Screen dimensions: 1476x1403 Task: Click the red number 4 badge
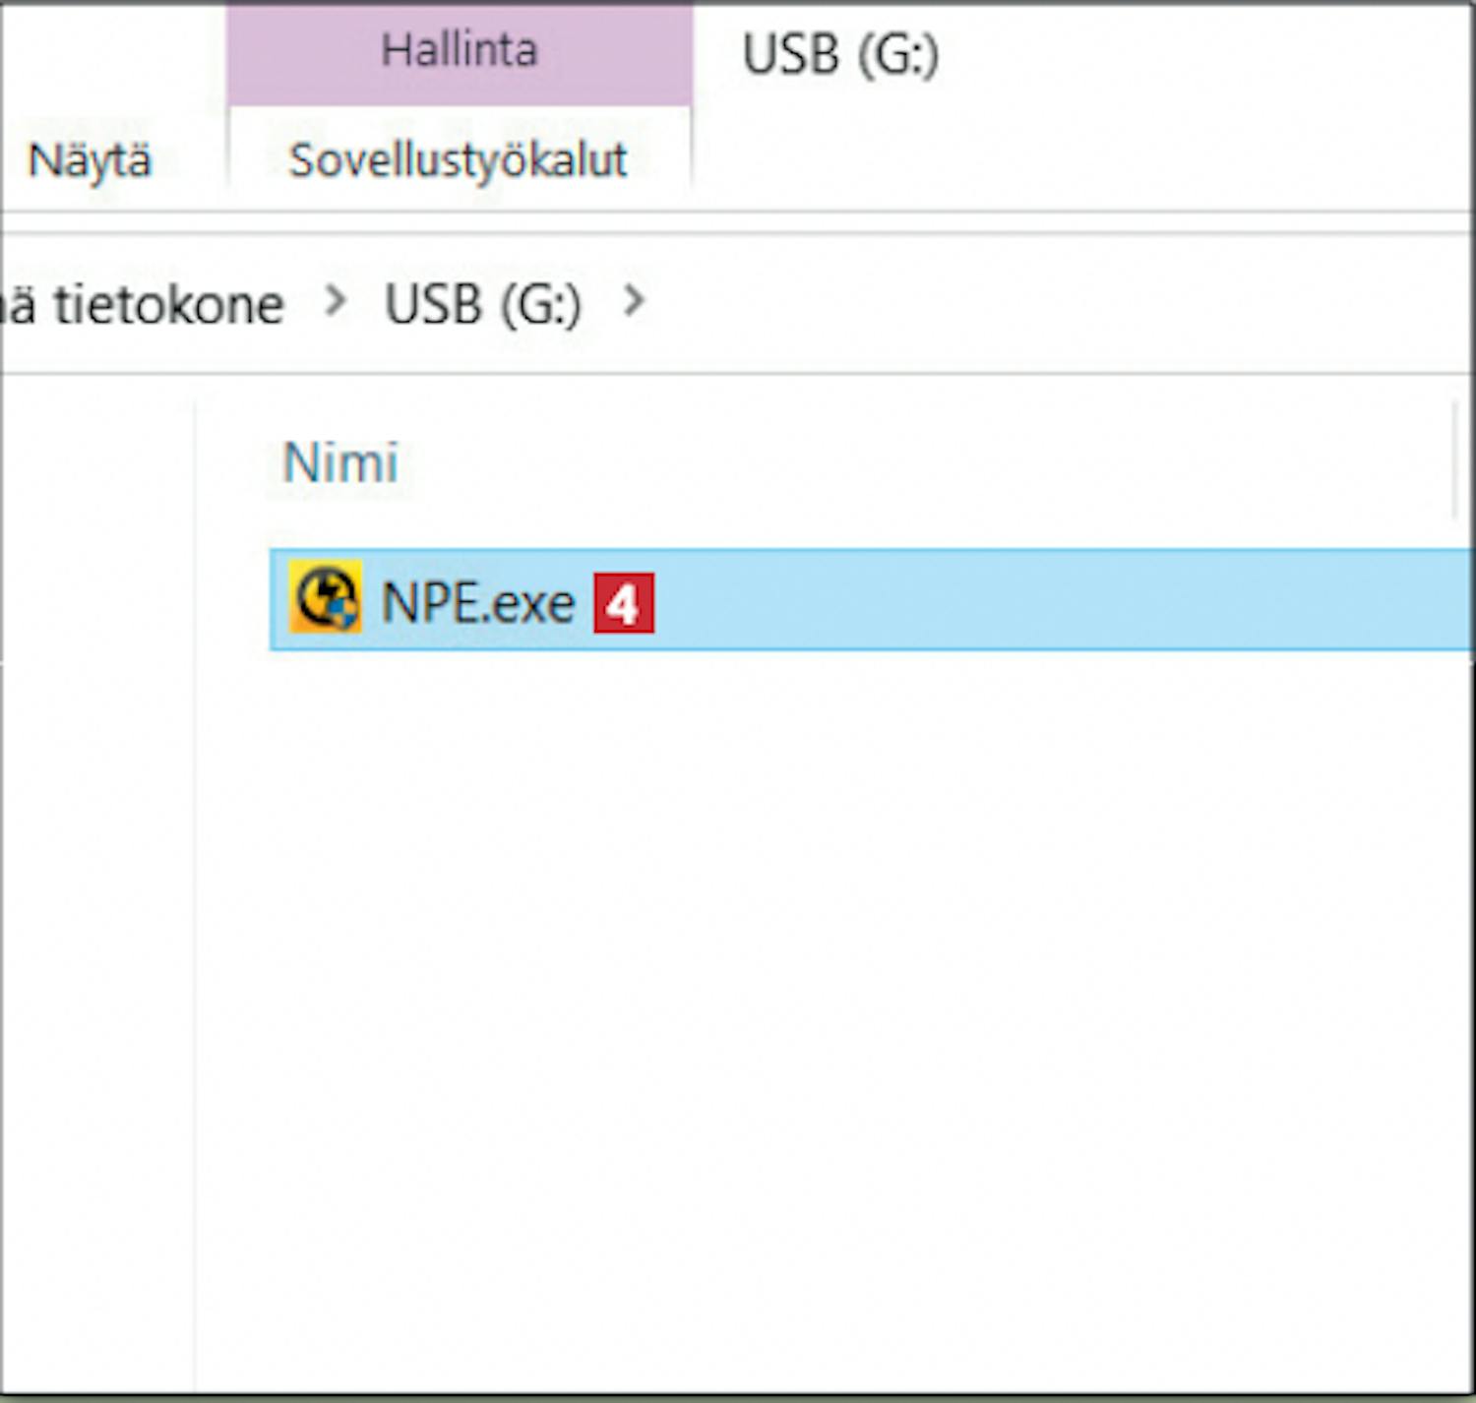click(623, 603)
